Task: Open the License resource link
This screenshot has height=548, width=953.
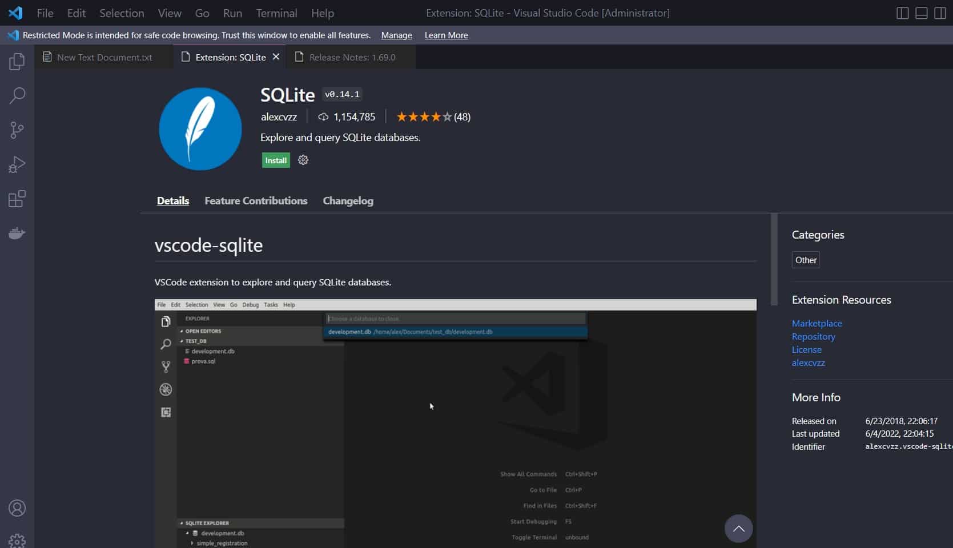Action: 806,349
